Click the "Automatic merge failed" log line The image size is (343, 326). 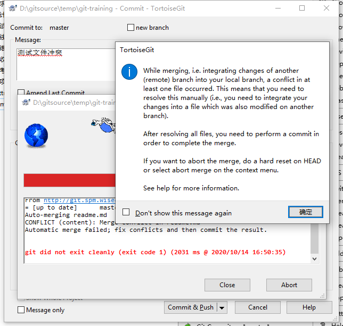click(x=146, y=230)
